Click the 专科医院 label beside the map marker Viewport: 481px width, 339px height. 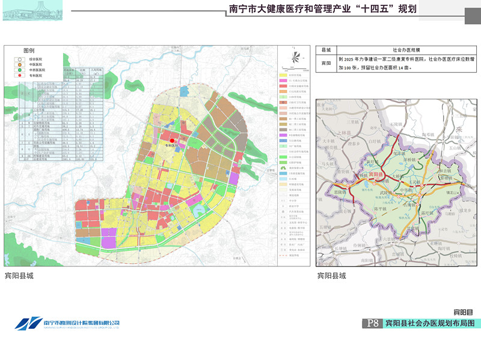(x=171, y=146)
